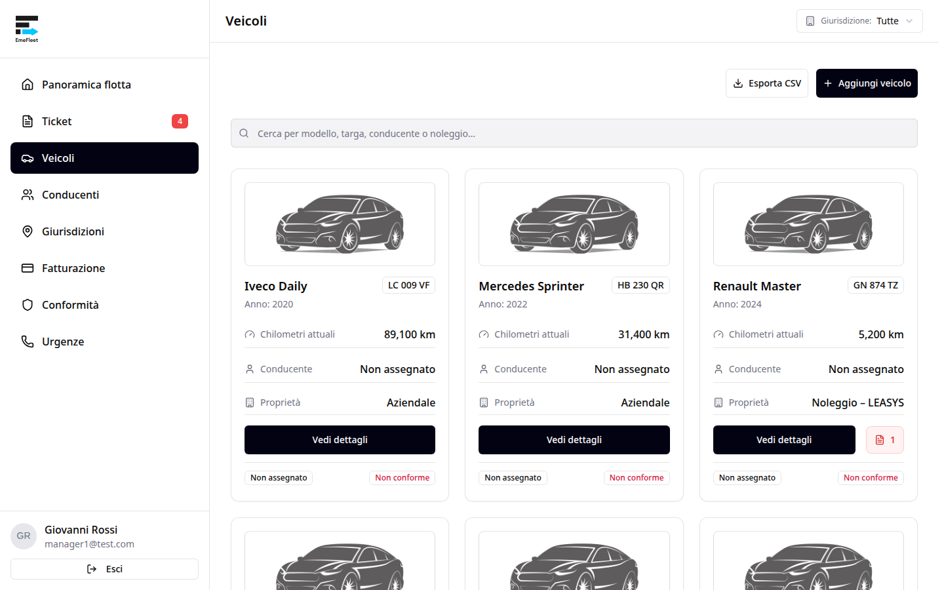Open the Fatturazione section
This screenshot has width=944, height=590.
click(104, 268)
